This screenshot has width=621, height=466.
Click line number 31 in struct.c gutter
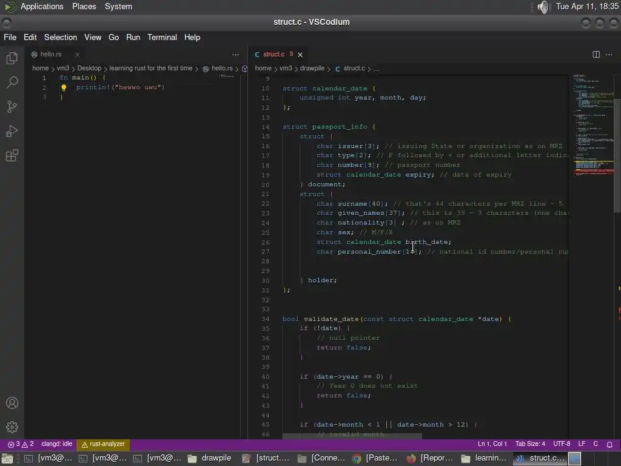click(265, 290)
